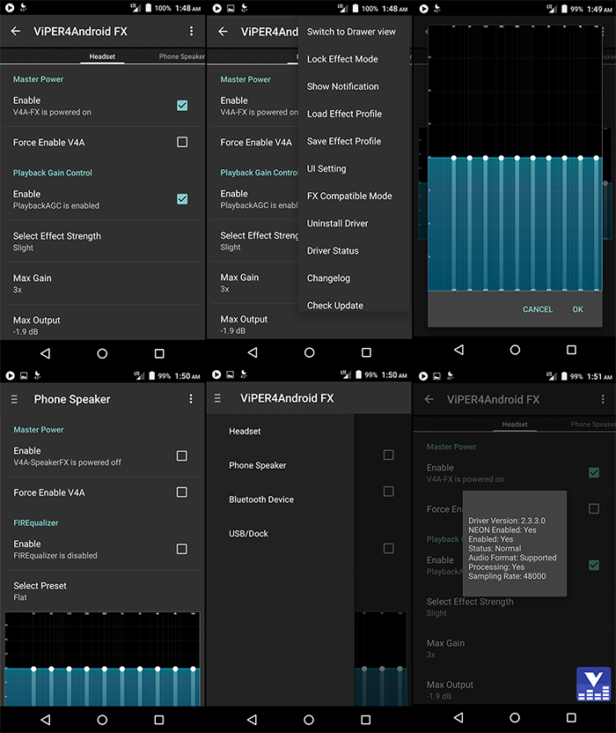Select USB/Dock in the navigation drawer

point(280,533)
